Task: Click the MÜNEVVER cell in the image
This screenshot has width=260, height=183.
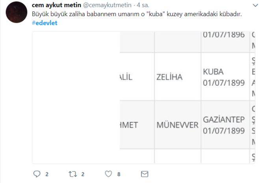Action: pyautogui.click(x=177, y=125)
